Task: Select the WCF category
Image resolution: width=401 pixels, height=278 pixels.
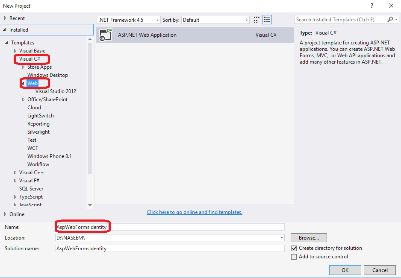Action: tap(33, 148)
